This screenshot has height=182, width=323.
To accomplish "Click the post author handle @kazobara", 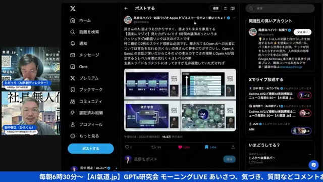I will 141,22.
